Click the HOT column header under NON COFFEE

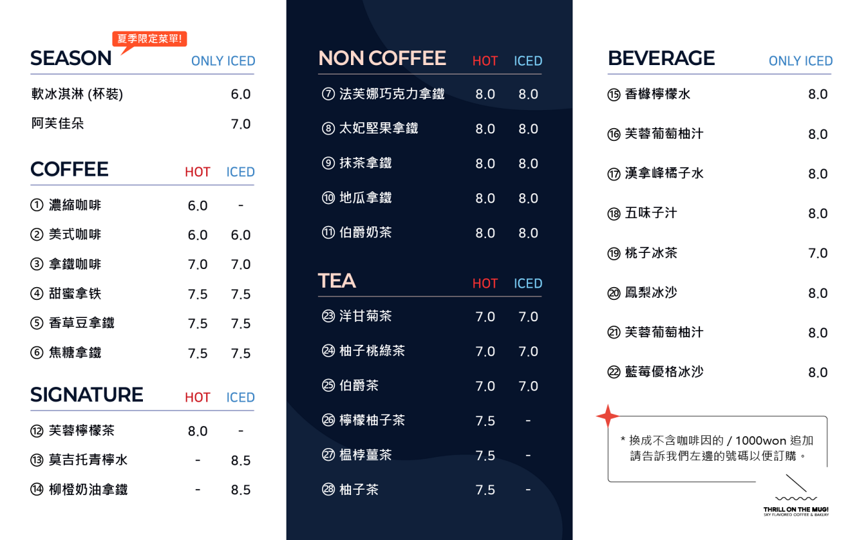click(485, 61)
